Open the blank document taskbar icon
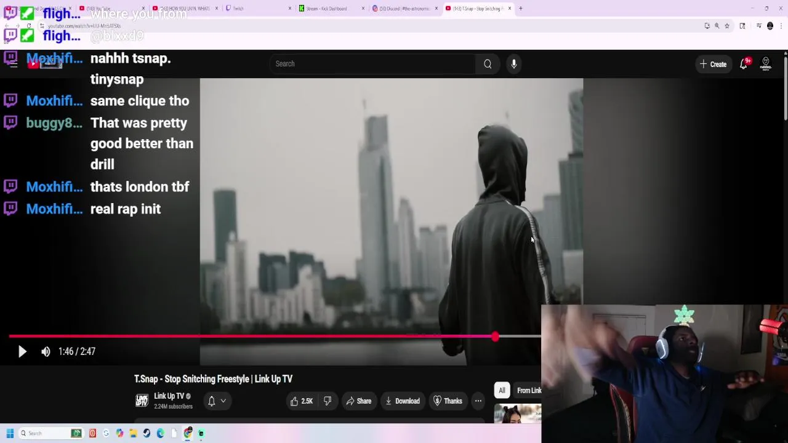Image resolution: width=788 pixels, height=443 pixels. [174, 433]
